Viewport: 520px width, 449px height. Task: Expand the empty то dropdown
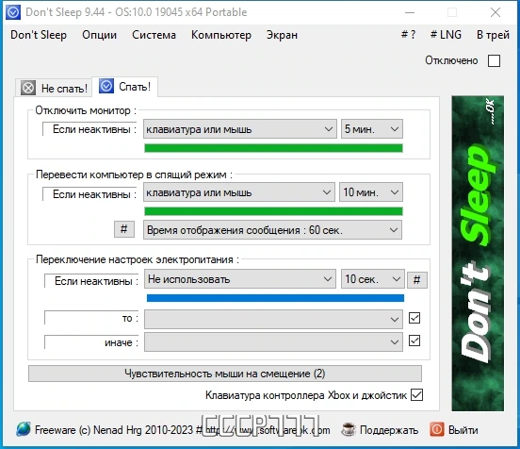pyautogui.click(x=273, y=319)
